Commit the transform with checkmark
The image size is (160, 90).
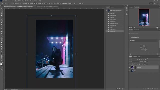click(82, 3)
